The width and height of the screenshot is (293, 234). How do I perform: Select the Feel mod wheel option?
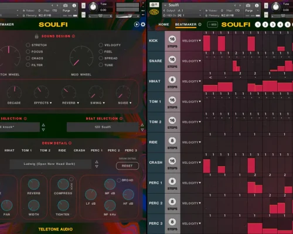[x=101, y=51]
